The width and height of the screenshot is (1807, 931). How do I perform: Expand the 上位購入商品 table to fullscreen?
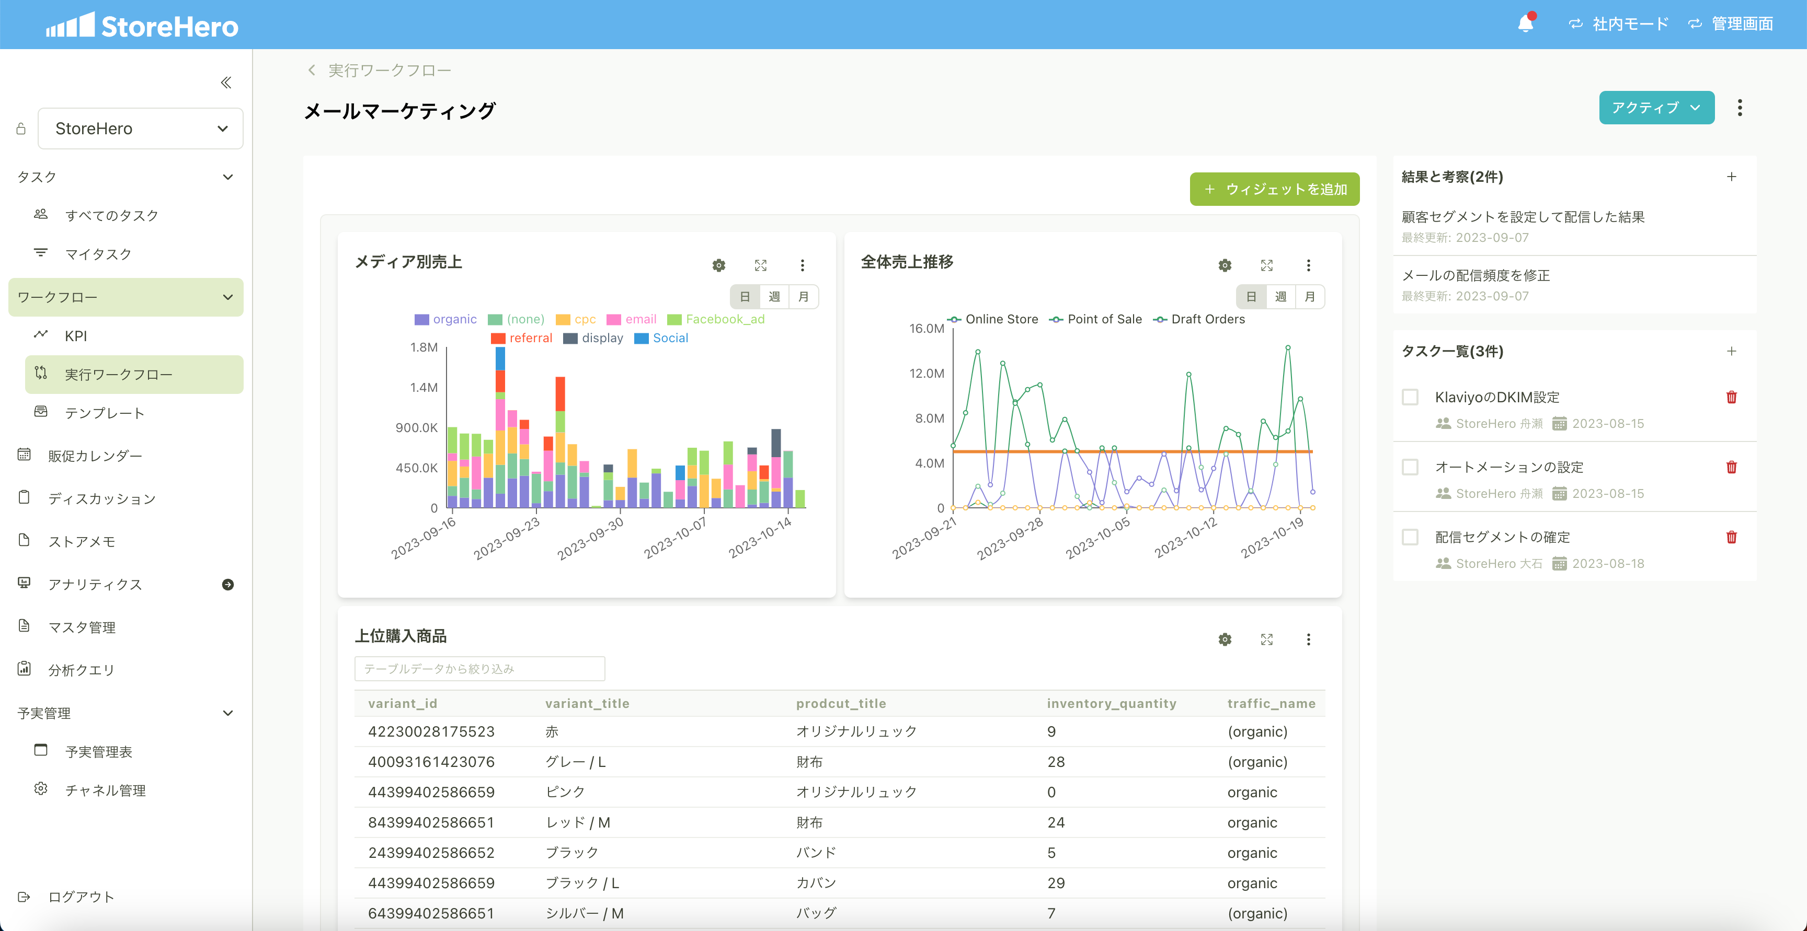(1267, 639)
